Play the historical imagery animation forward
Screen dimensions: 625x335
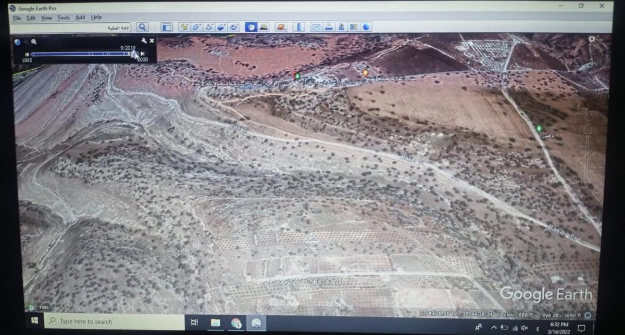142,54
